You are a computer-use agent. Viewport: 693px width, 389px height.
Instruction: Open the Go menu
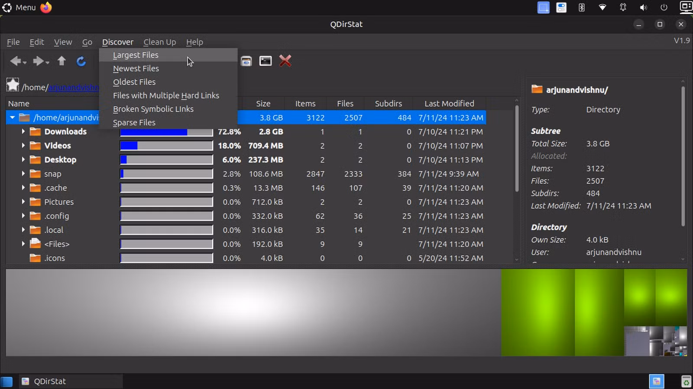87,42
